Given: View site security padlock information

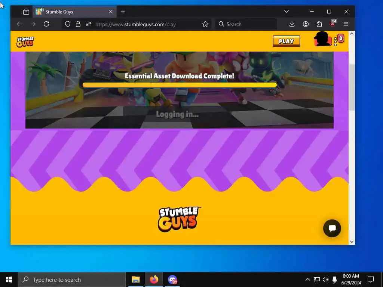Looking at the screenshot, I should (78, 24).
